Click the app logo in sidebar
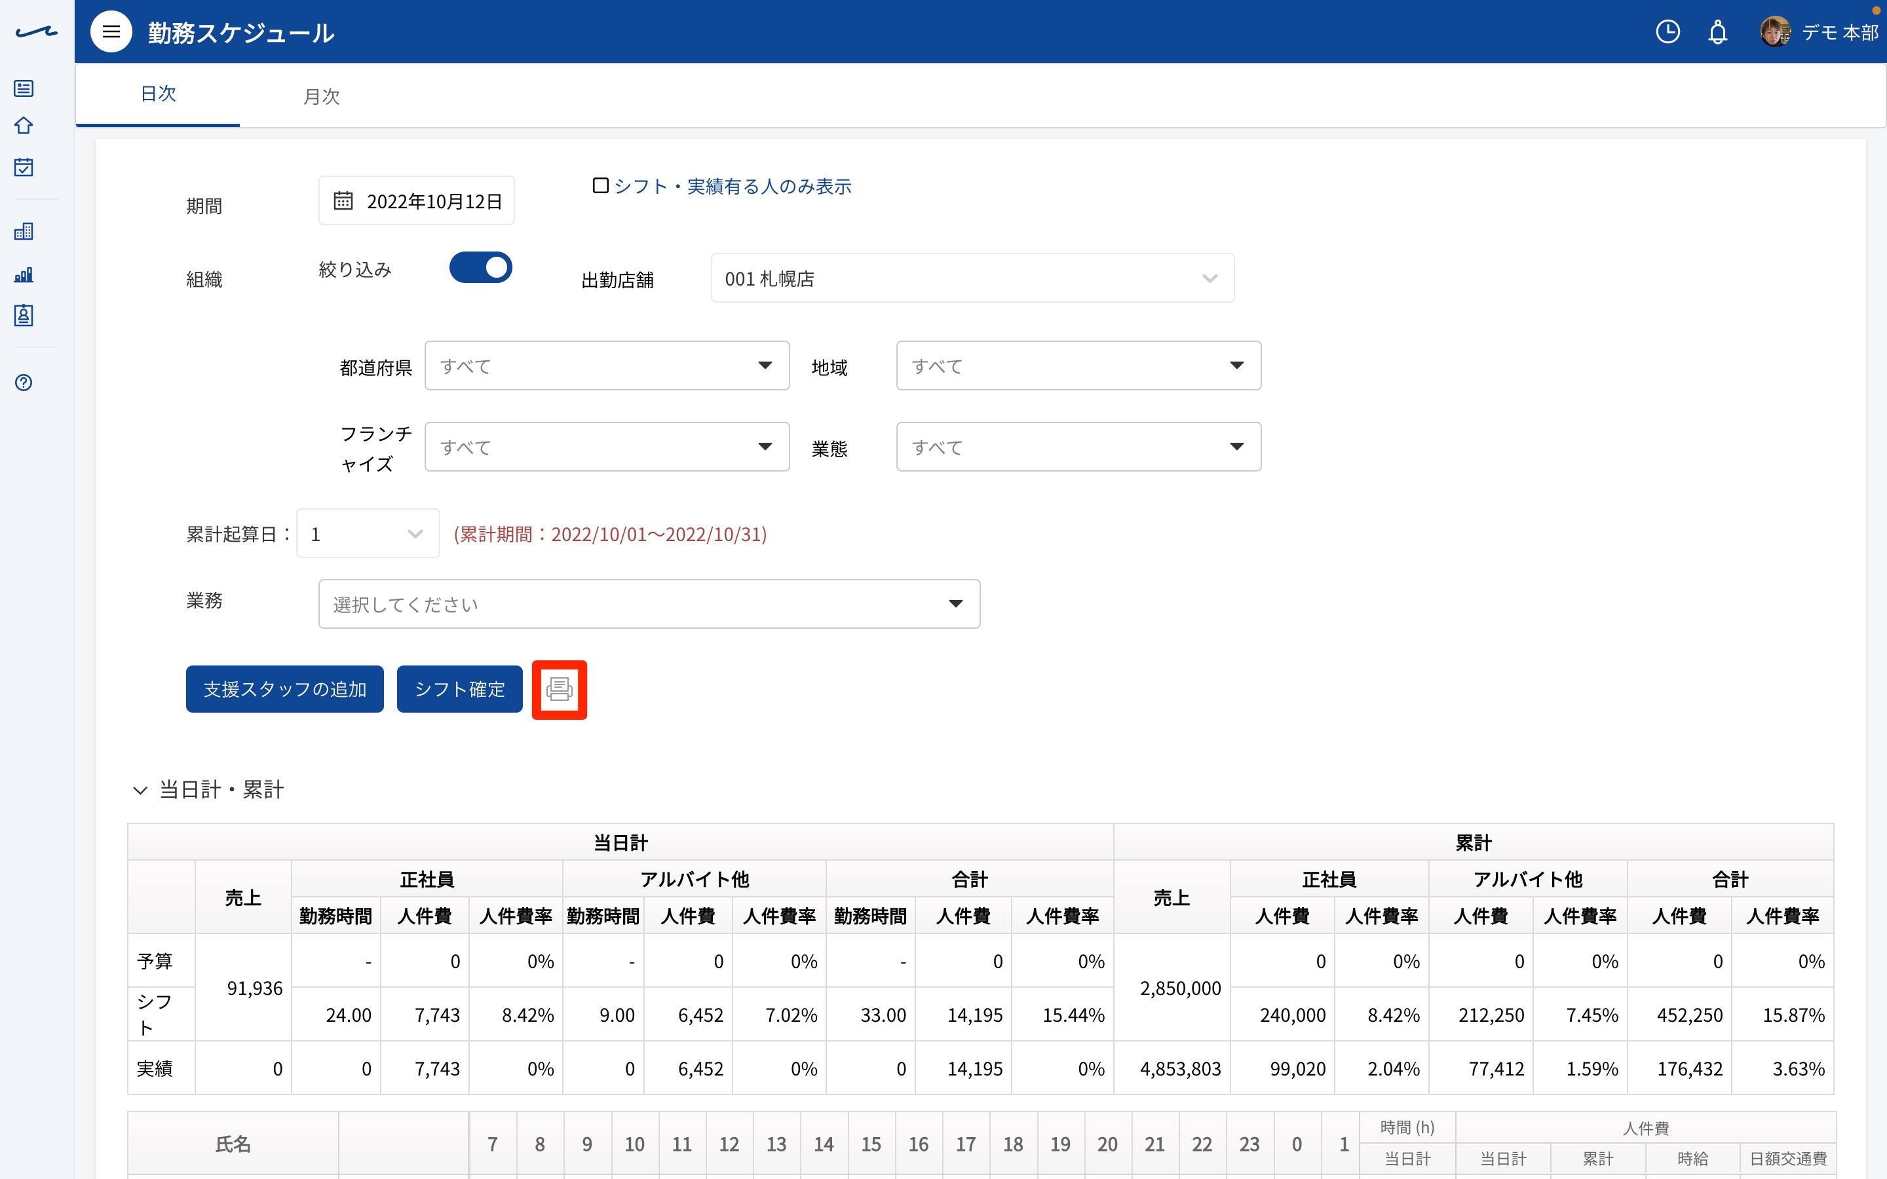This screenshot has width=1887, height=1179. pyautogui.click(x=36, y=32)
